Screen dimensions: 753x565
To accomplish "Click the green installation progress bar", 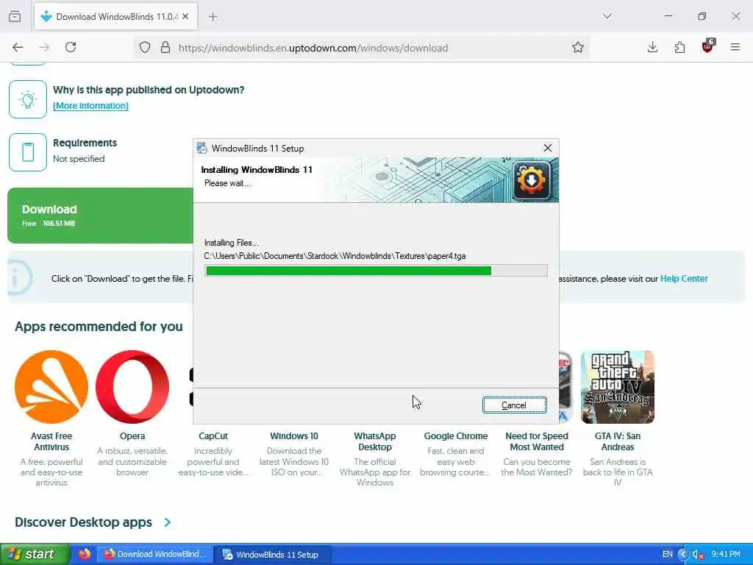I will pos(376,271).
